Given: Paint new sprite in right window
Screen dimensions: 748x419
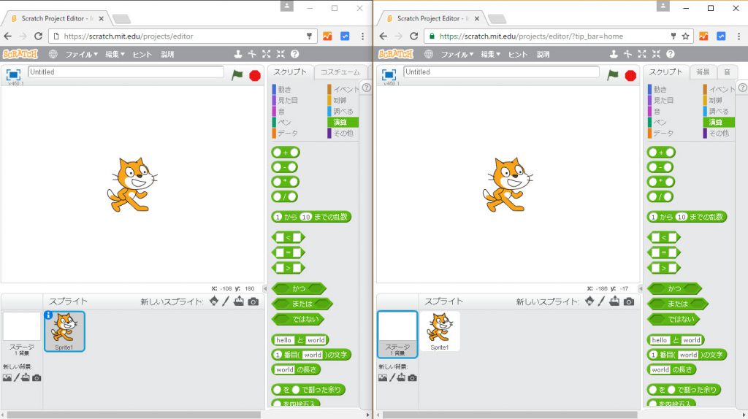Looking at the screenshot, I should 601,301.
